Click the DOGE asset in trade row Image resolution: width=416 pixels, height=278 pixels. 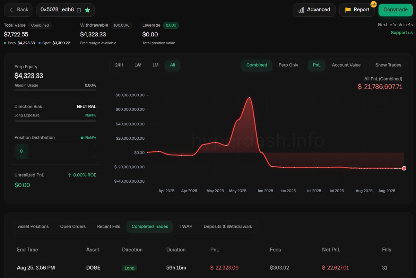tap(93, 268)
